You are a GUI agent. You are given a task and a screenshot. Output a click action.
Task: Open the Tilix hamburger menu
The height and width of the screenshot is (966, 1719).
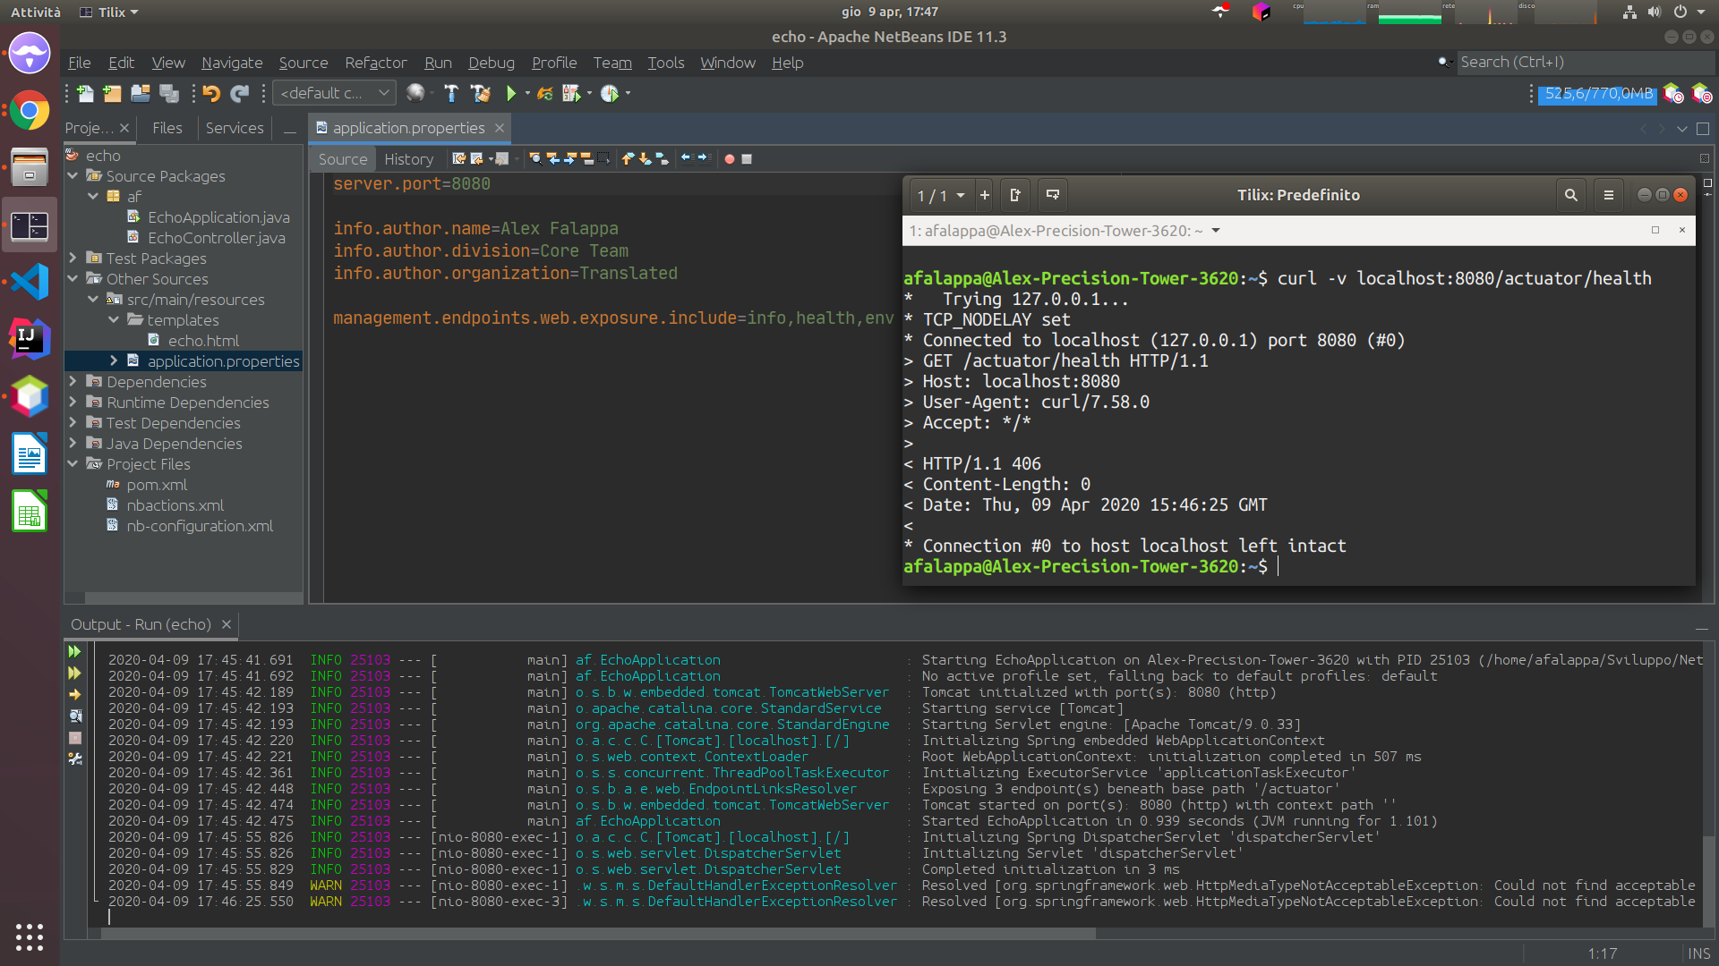pos(1609,195)
